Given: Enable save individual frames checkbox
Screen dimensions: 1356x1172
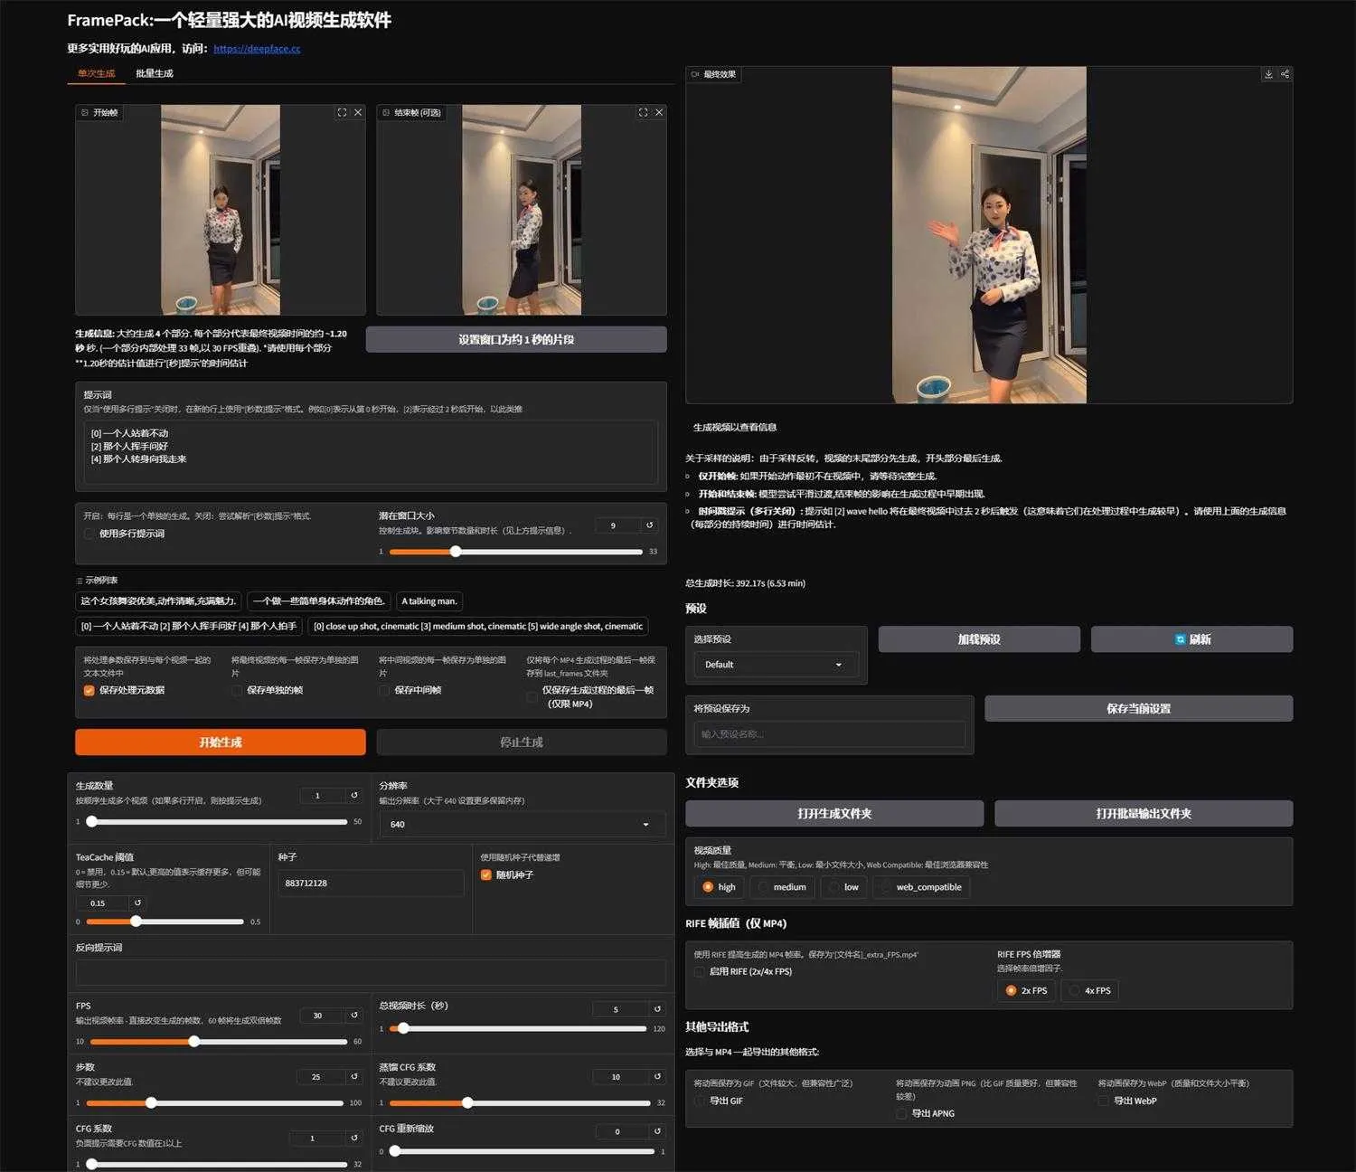Looking at the screenshot, I should pos(237,690).
